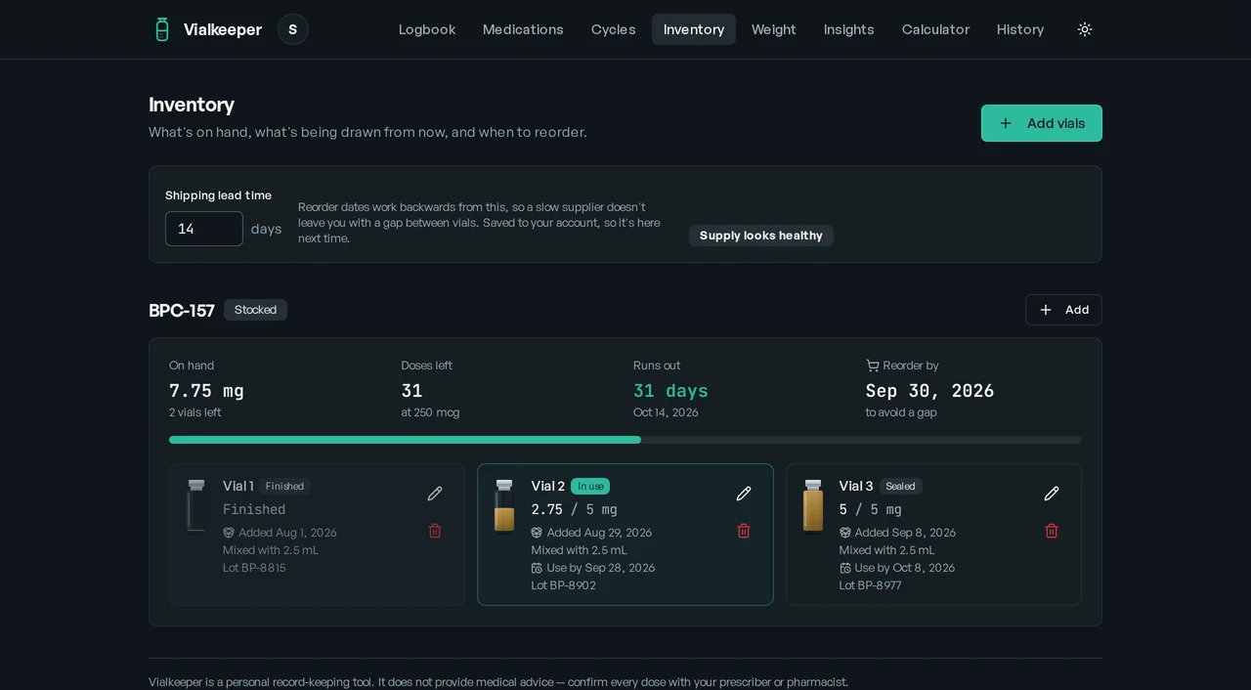Delete Vial 2 using trash icon
1251x690 pixels.
(744, 531)
